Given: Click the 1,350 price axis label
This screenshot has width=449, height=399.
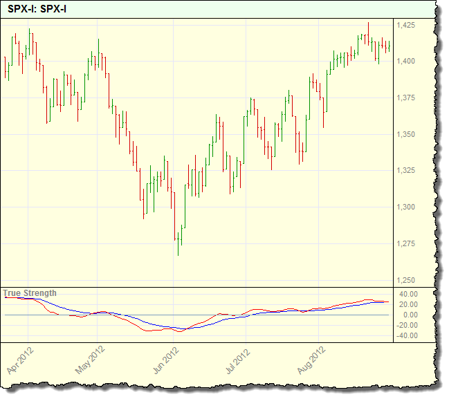Looking at the screenshot, I should click(406, 134).
